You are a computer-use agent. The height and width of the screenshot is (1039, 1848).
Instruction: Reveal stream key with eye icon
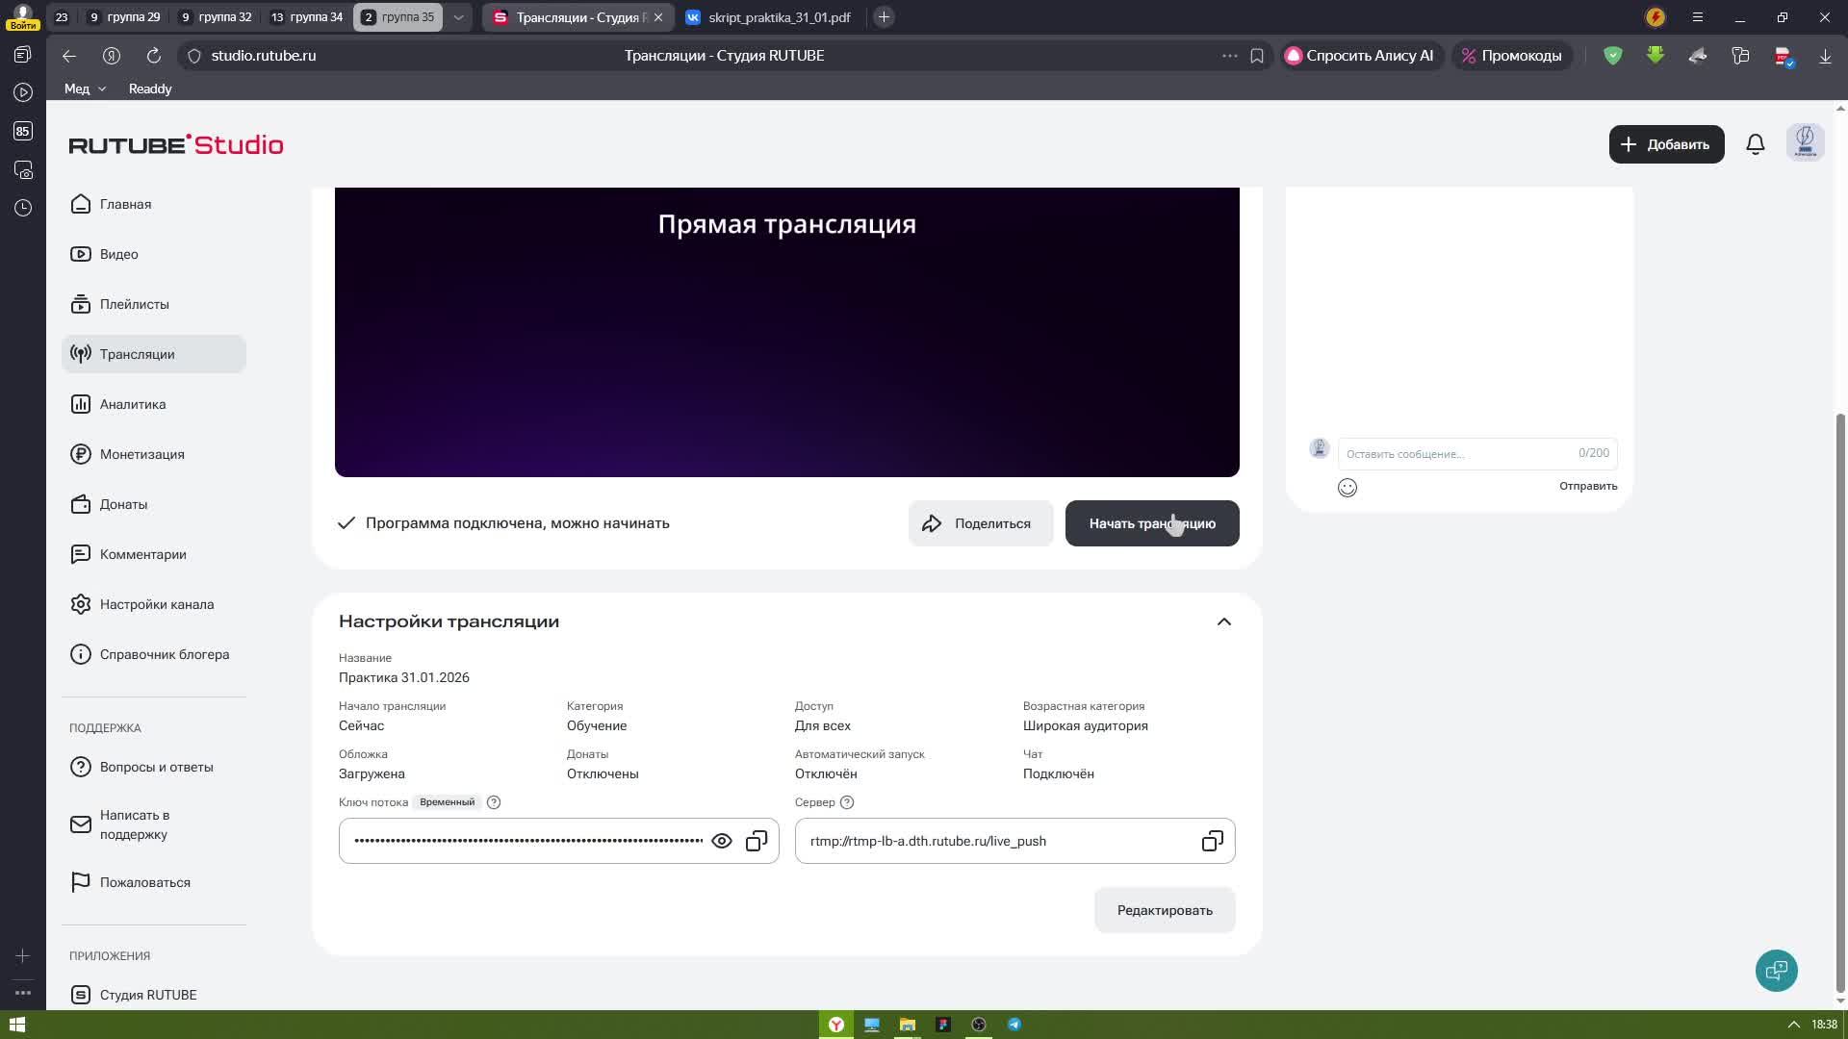(721, 841)
